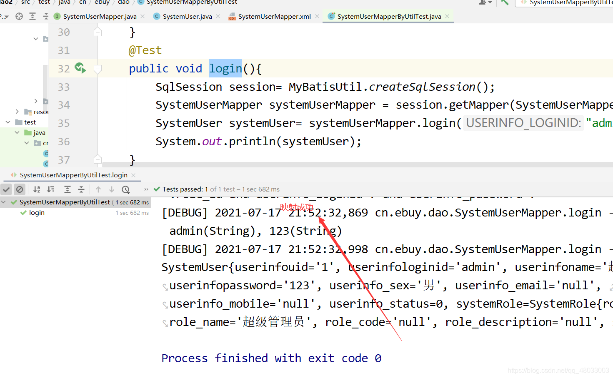Expand all test results in run panel
This screenshot has height=378, width=613.
pos(68,189)
